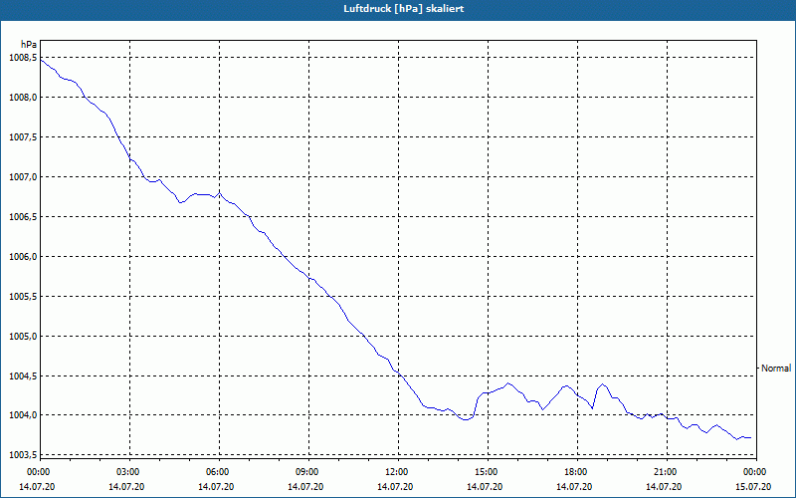
Task: Click the 1007,5 y-axis value
Action: pyautogui.click(x=23, y=137)
